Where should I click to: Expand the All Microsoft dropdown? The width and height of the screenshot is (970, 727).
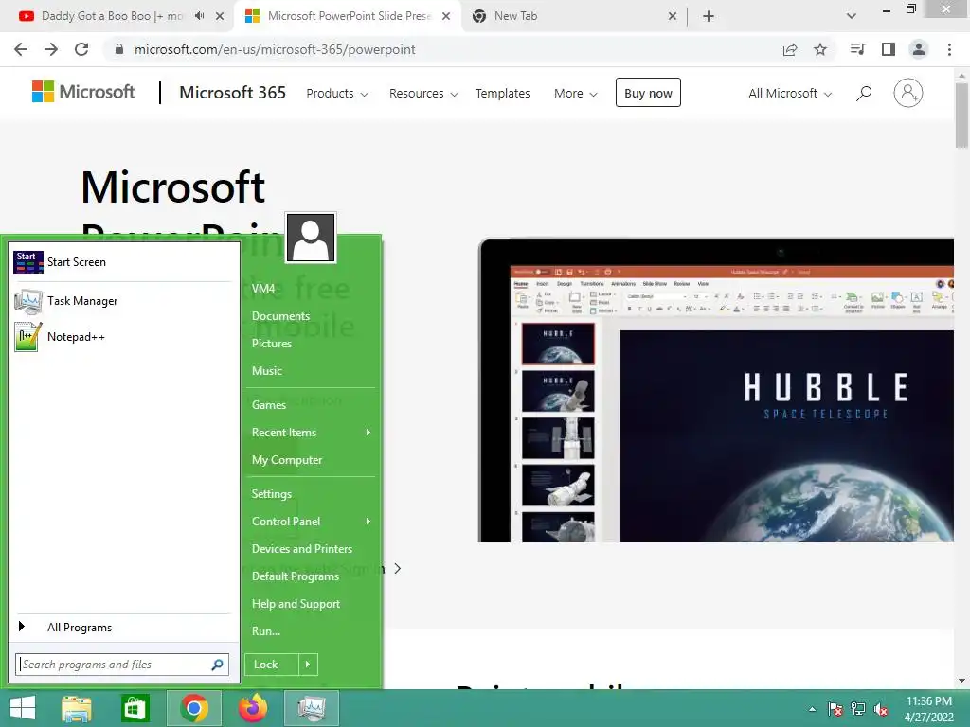tap(791, 94)
